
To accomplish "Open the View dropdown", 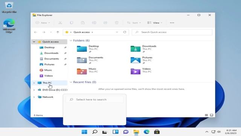I will 155,23.
